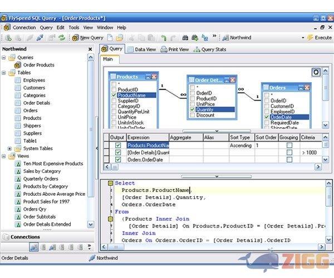Click the Ascending sort type cell
This screenshot has width=334, height=278.
tap(242, 146)
